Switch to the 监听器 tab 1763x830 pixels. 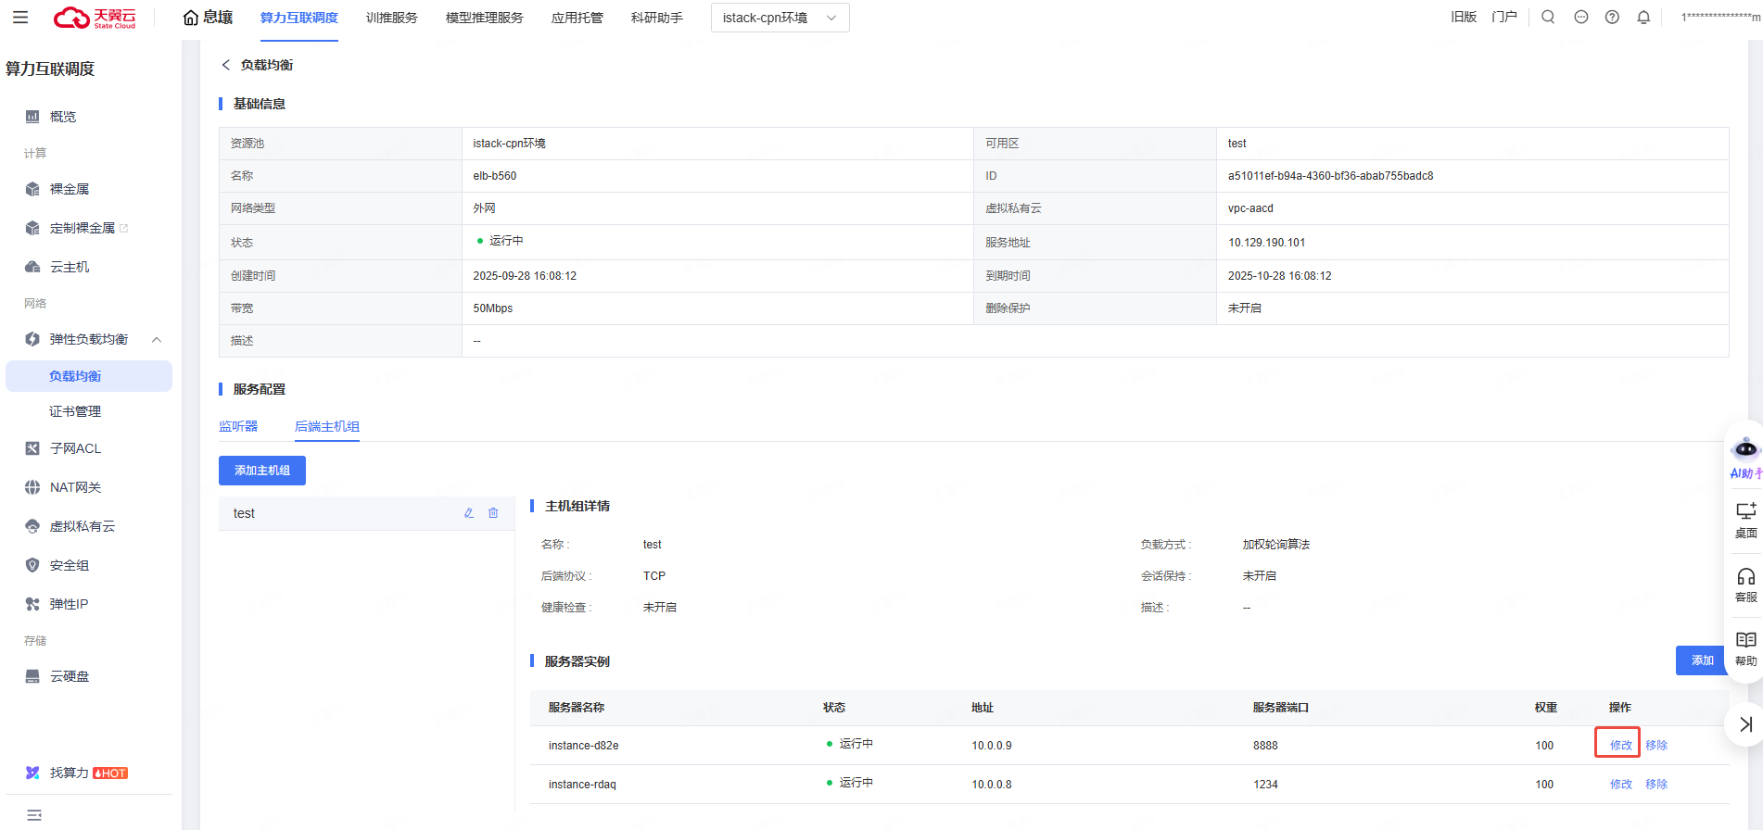pos(238,426)
